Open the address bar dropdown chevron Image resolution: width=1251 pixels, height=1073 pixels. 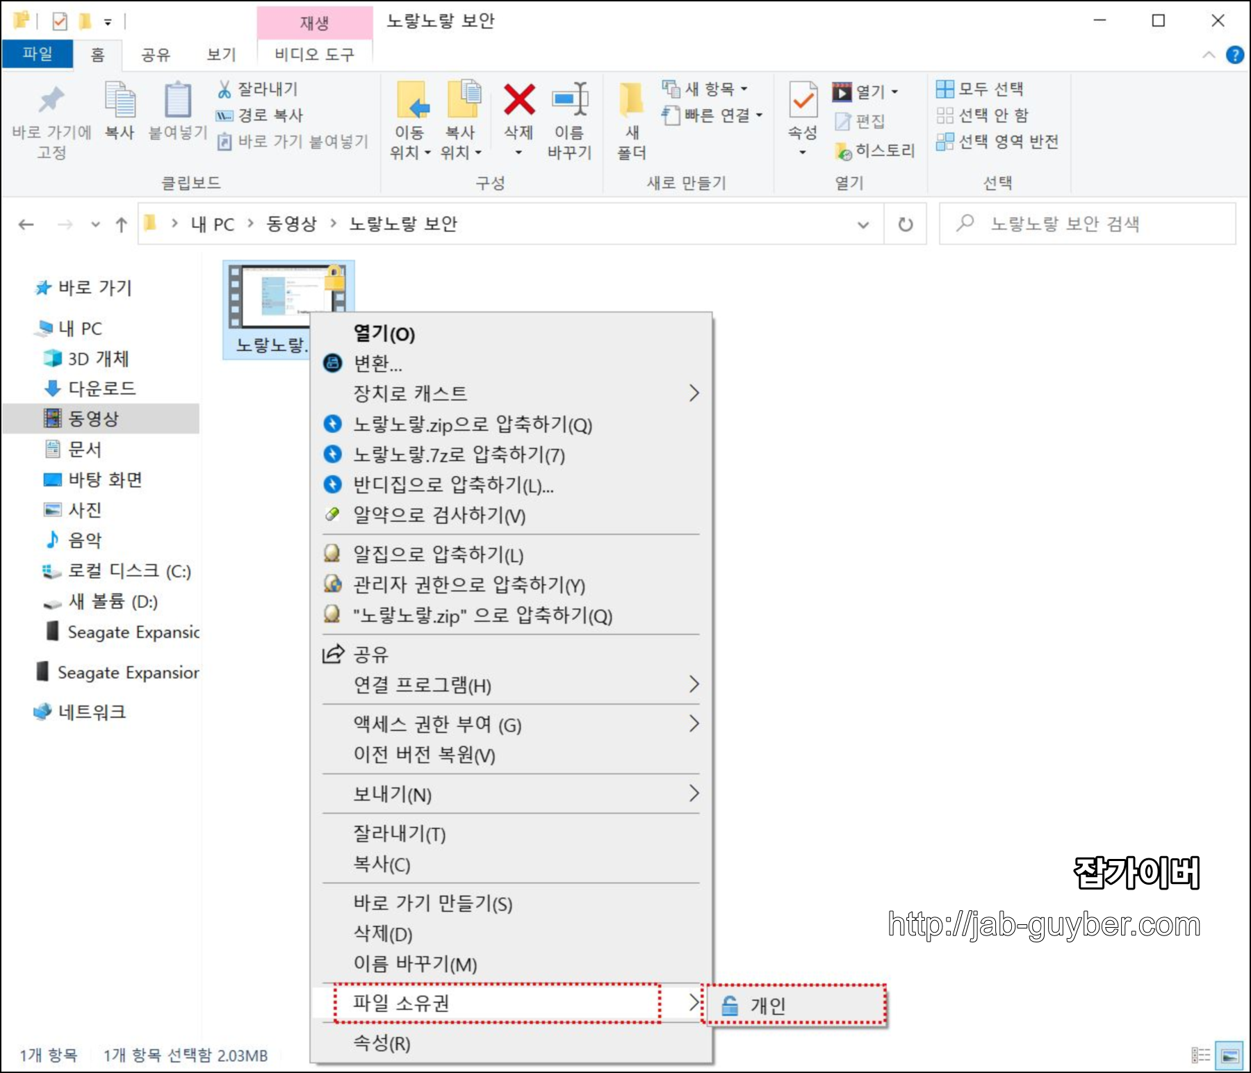pyautogui.click(x=864, y=224)
